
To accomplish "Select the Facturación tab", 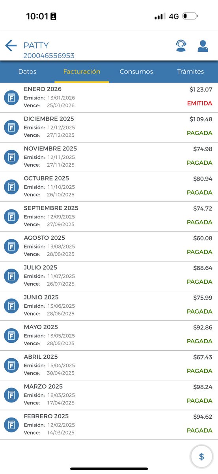I will pyautogui.click(x=82, y=71).
